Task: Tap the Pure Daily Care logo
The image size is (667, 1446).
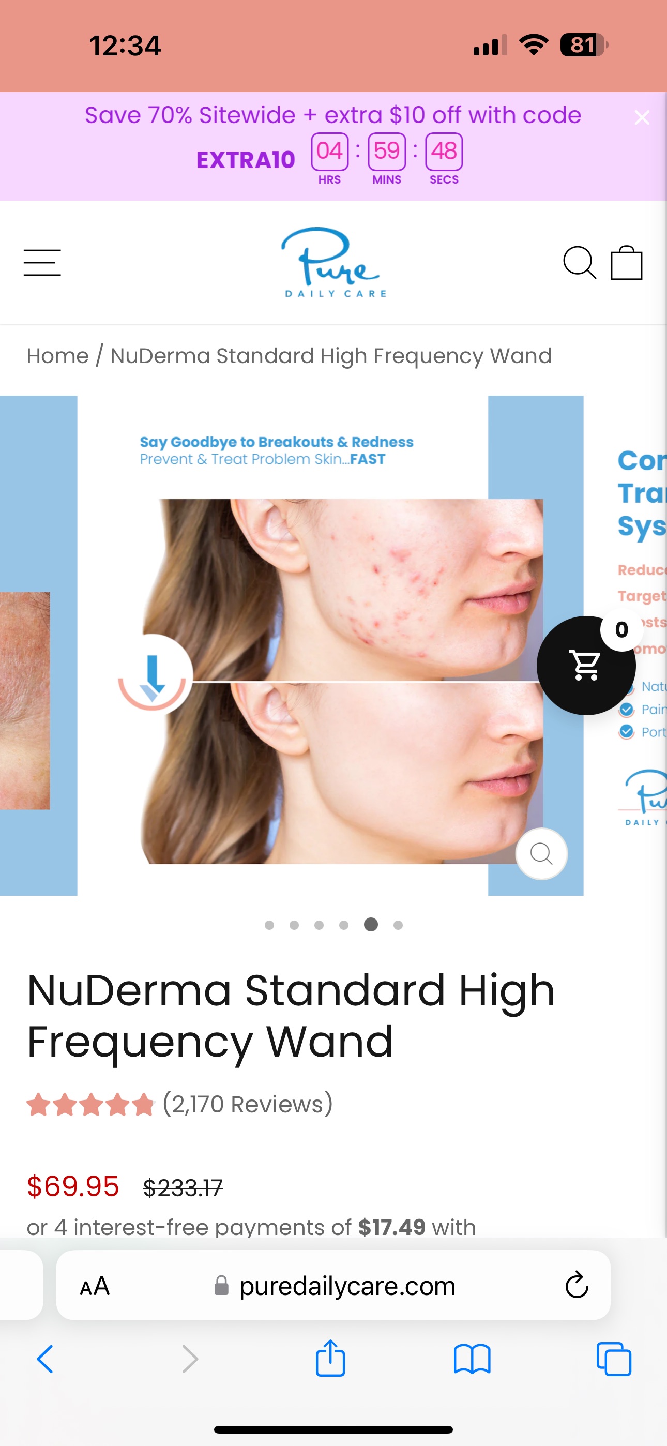Action: [333, 262]
